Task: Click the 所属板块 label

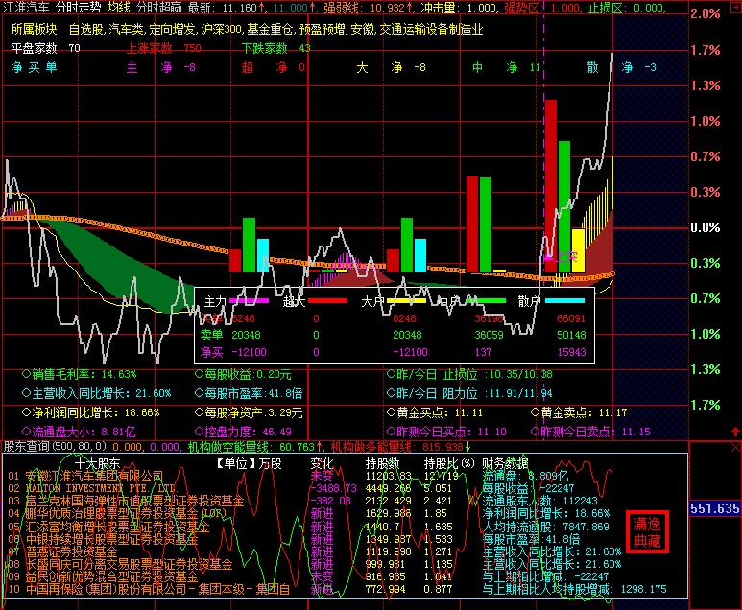Action: 34,30
